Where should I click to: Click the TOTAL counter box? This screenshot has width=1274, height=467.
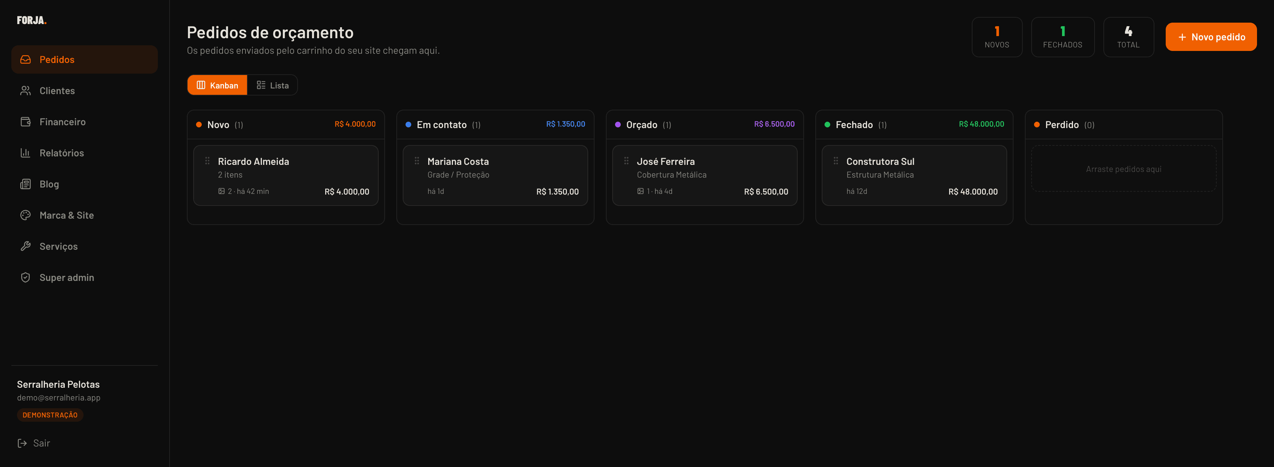click(x=1128, y=37)
